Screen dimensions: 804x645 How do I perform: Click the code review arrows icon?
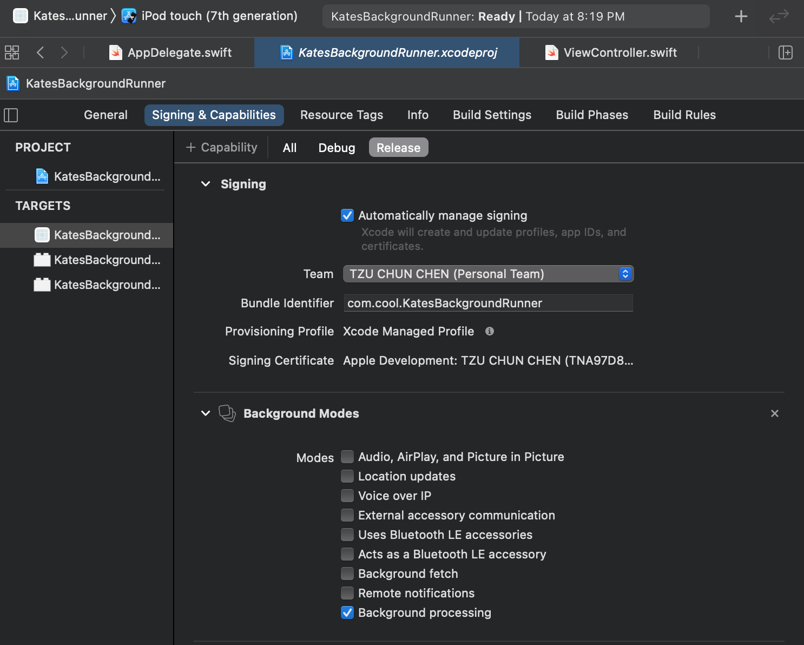pos(779,17)
